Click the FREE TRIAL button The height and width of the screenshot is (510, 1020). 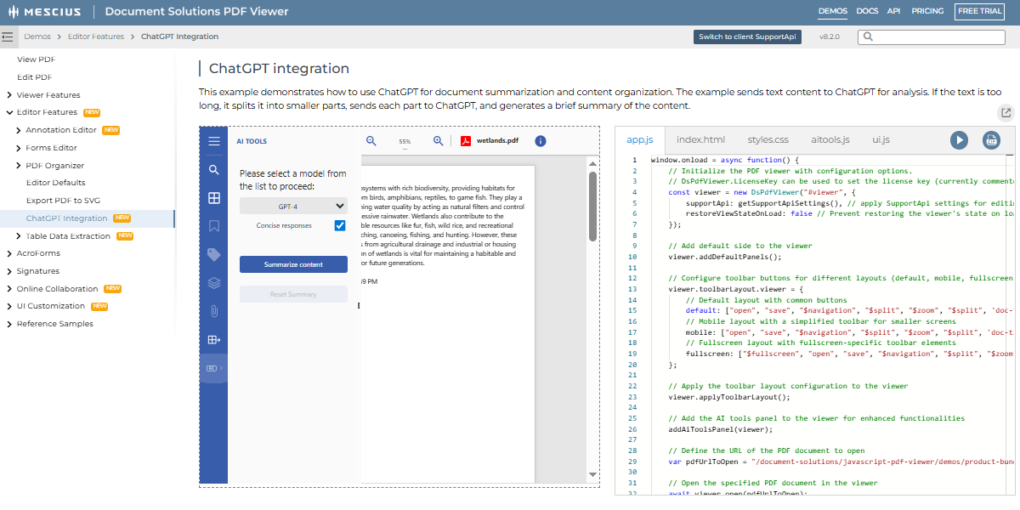click(979, 11)
